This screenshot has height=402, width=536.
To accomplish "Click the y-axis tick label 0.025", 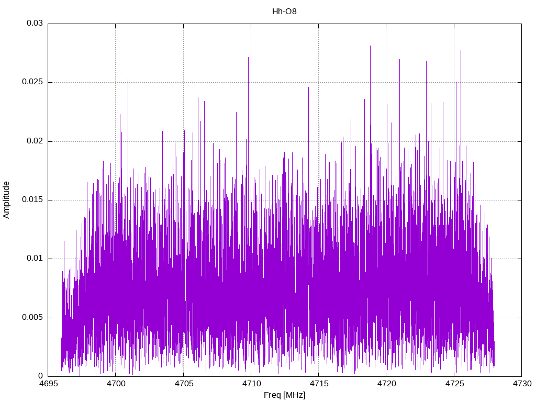I will click(x=32, y=82).
